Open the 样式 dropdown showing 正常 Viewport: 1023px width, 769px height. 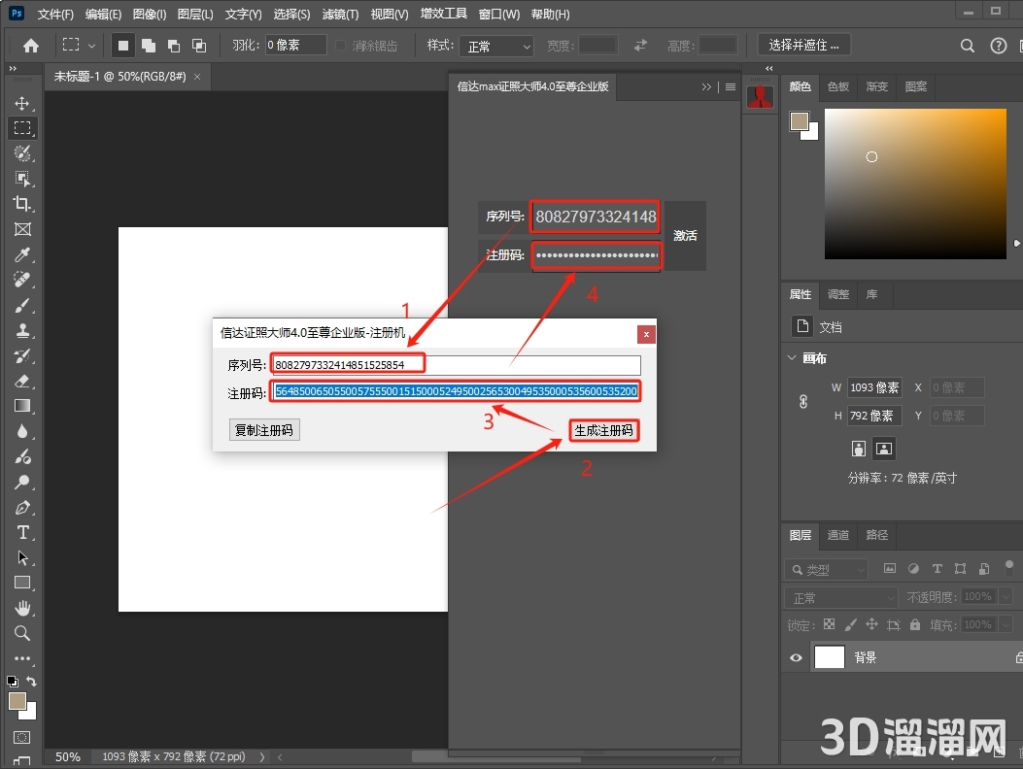coord(498,46)
